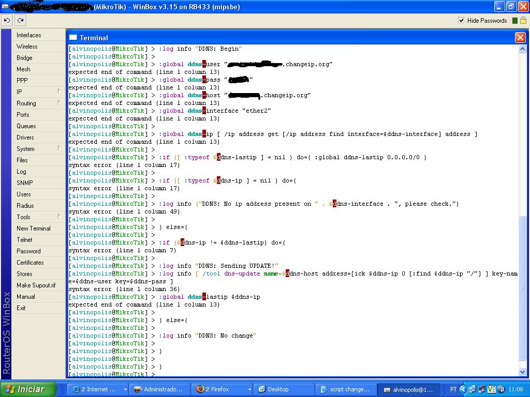The height and width of the screenshot is (397, 530).
Task: Open the Drivers menu item
Action: [x=38, y=138]
